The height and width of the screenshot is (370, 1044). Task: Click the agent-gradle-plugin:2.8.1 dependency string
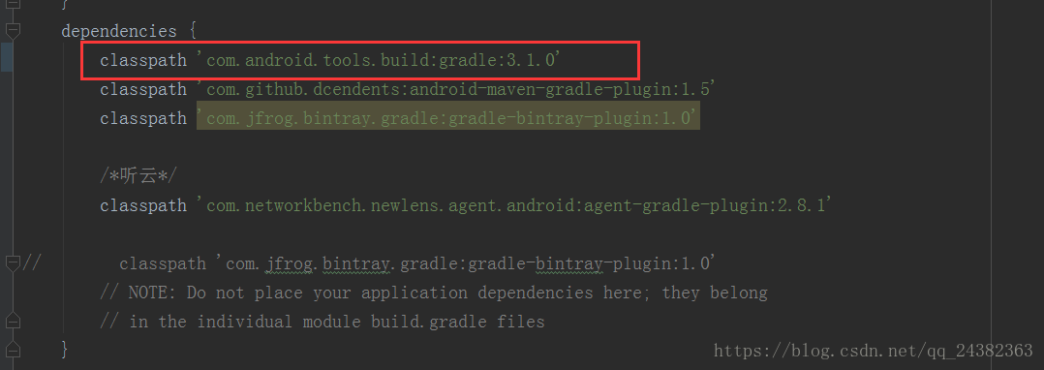click(x=514, y=205)
